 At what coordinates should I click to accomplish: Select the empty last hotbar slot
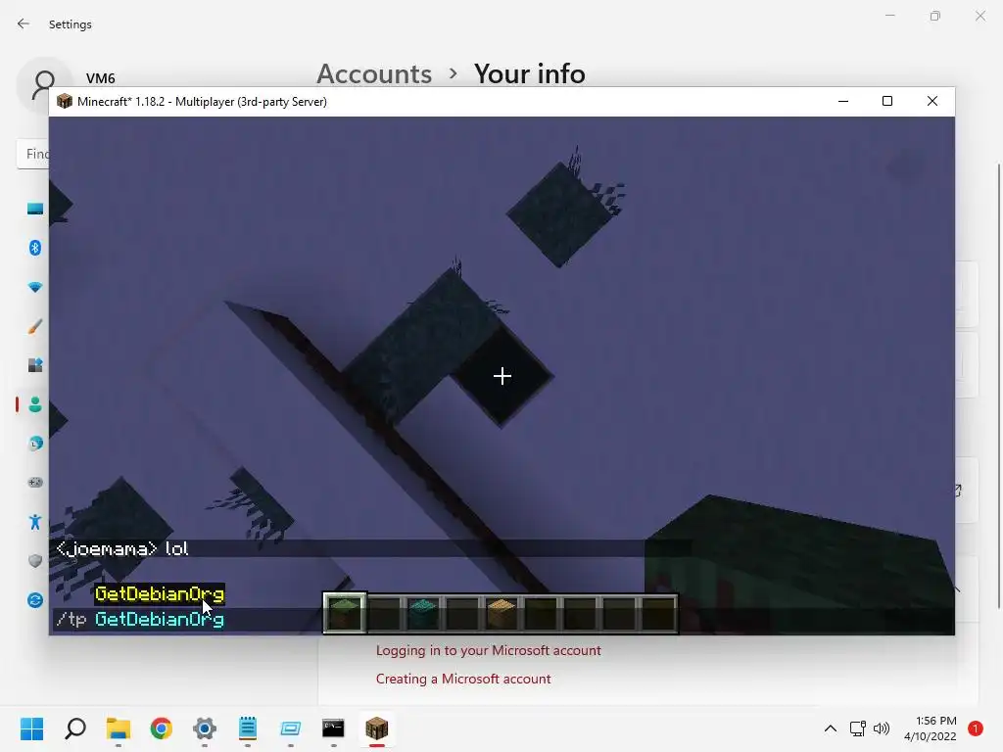point(657,613)
